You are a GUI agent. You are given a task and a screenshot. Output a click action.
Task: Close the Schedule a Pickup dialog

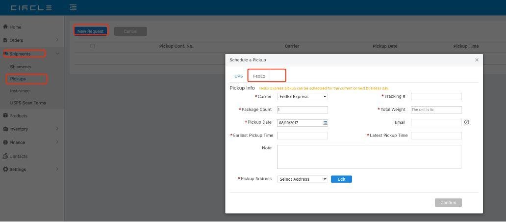tap(477, 60)
